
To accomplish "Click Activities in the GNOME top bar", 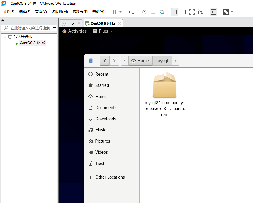I will pos(74,31).
